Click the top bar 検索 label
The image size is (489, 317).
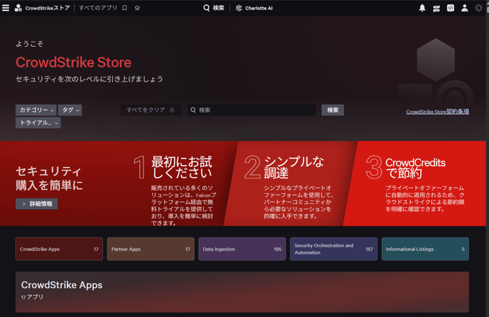(x=218, y=8)
